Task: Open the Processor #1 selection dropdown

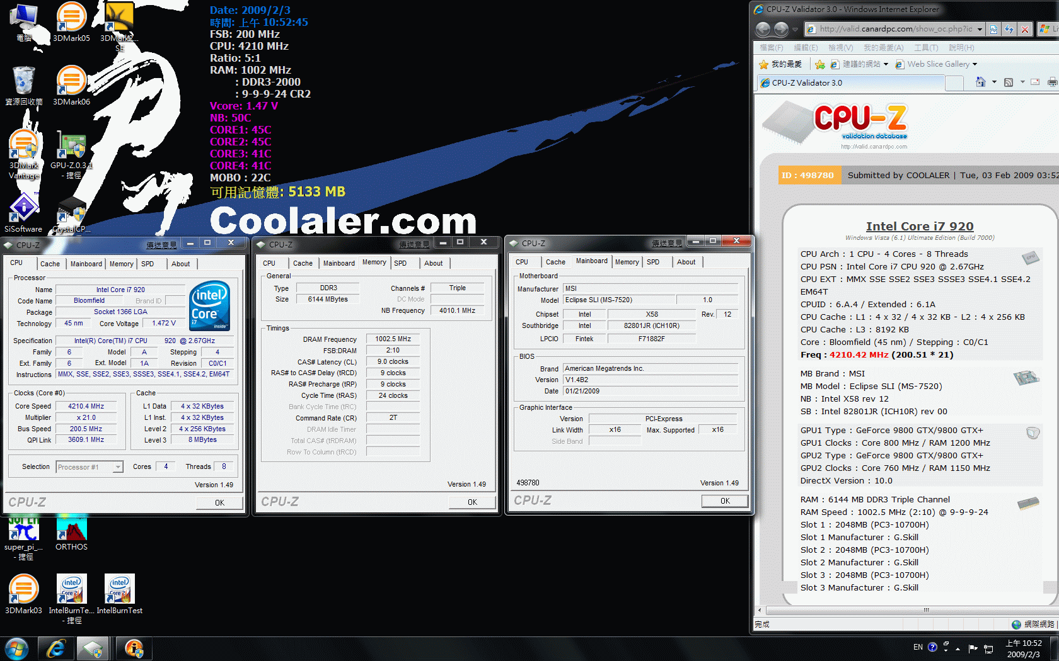Action: 118,466
